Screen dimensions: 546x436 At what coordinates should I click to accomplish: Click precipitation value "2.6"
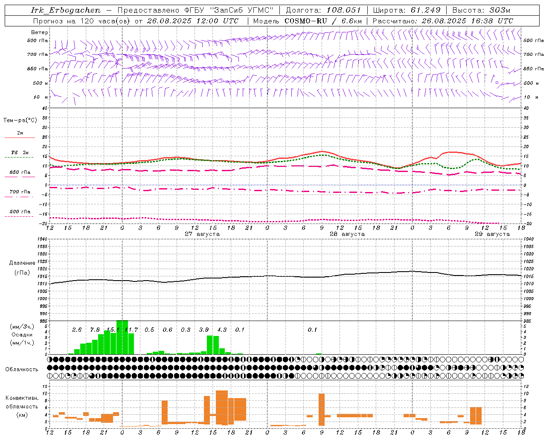click(77, 330)
